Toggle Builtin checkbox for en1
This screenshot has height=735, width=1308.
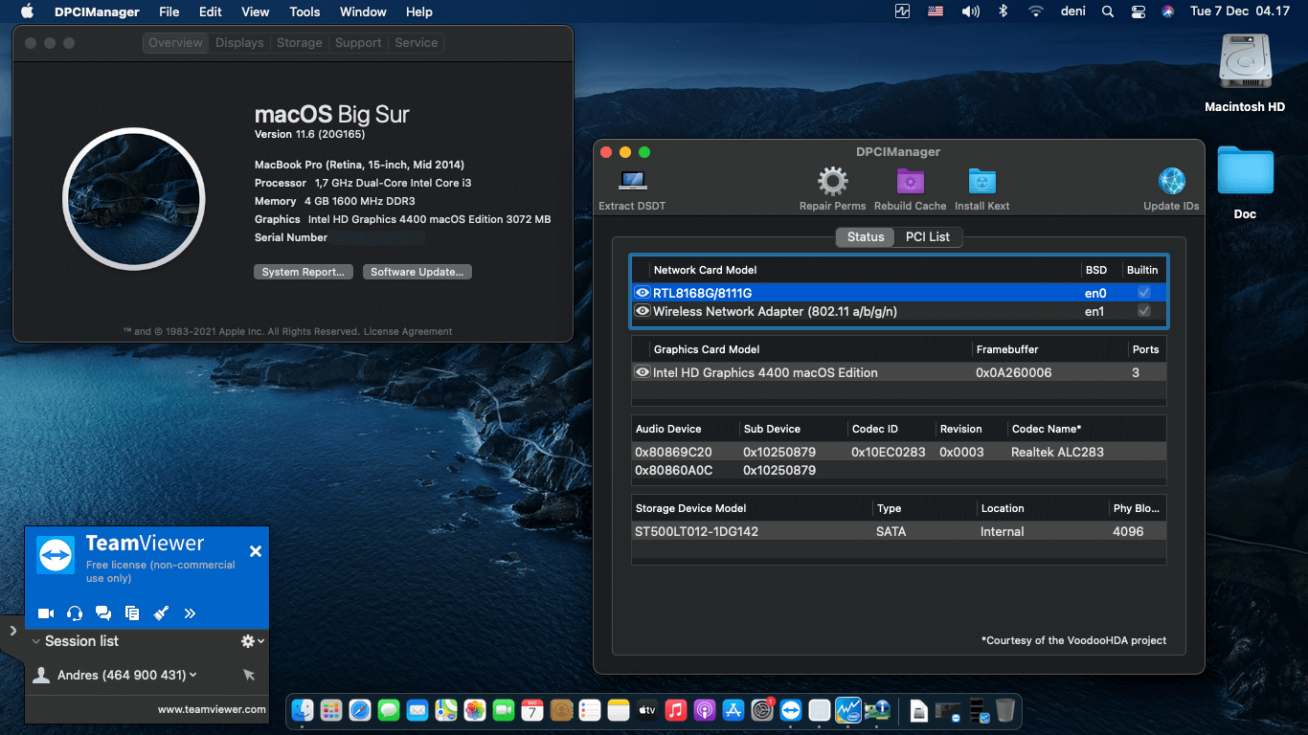click(1143, 311)
